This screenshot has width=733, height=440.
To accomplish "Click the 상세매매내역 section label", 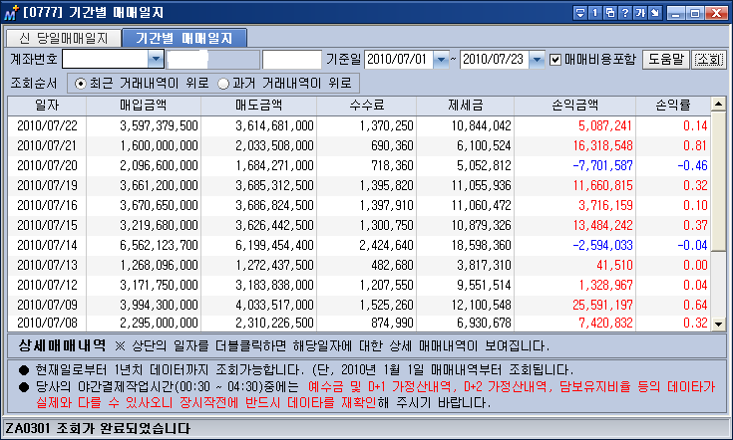I will pyautogui.click(x=62, y=345).
